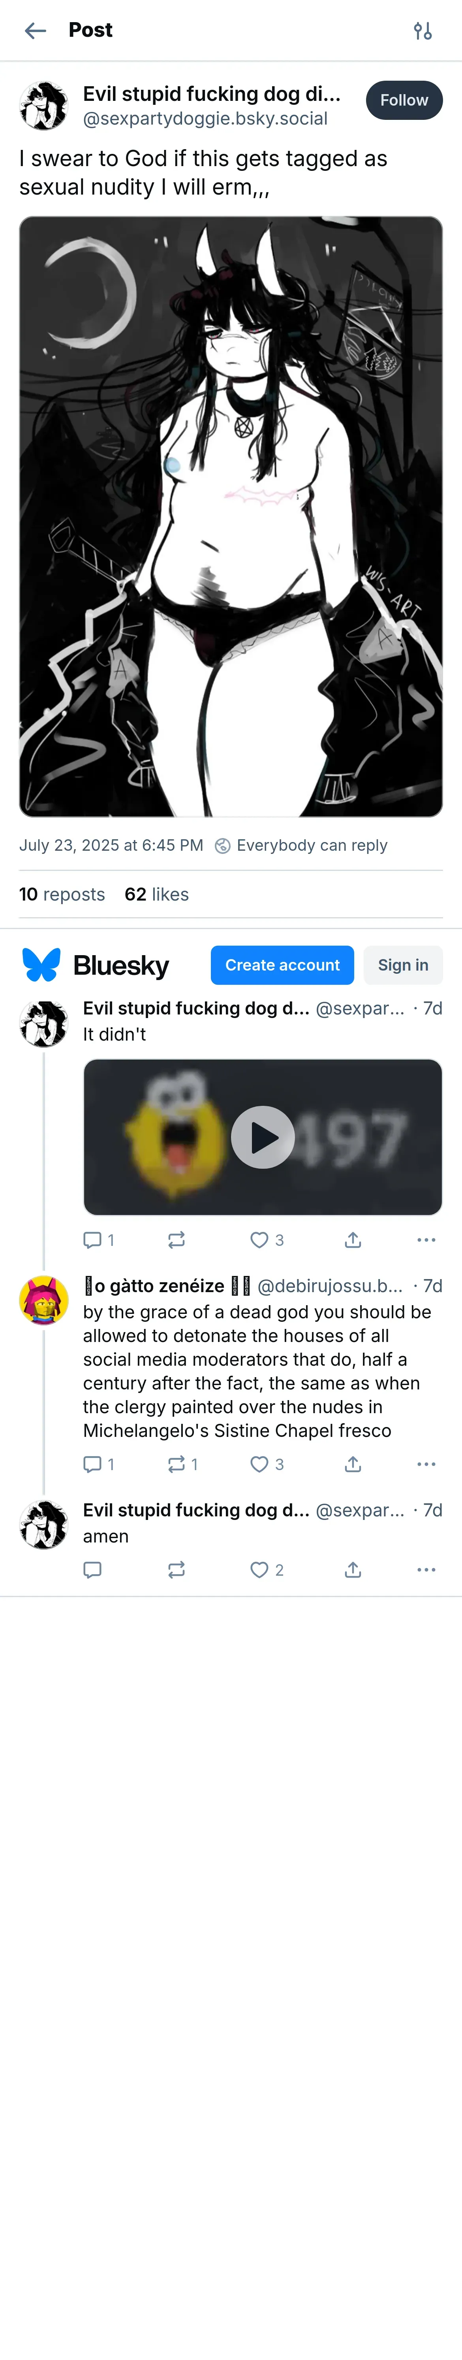This screenshot has width=462, height=2360.
Task: Open more options for "It didn't" reply
Action: click(x=426, y=1240)
